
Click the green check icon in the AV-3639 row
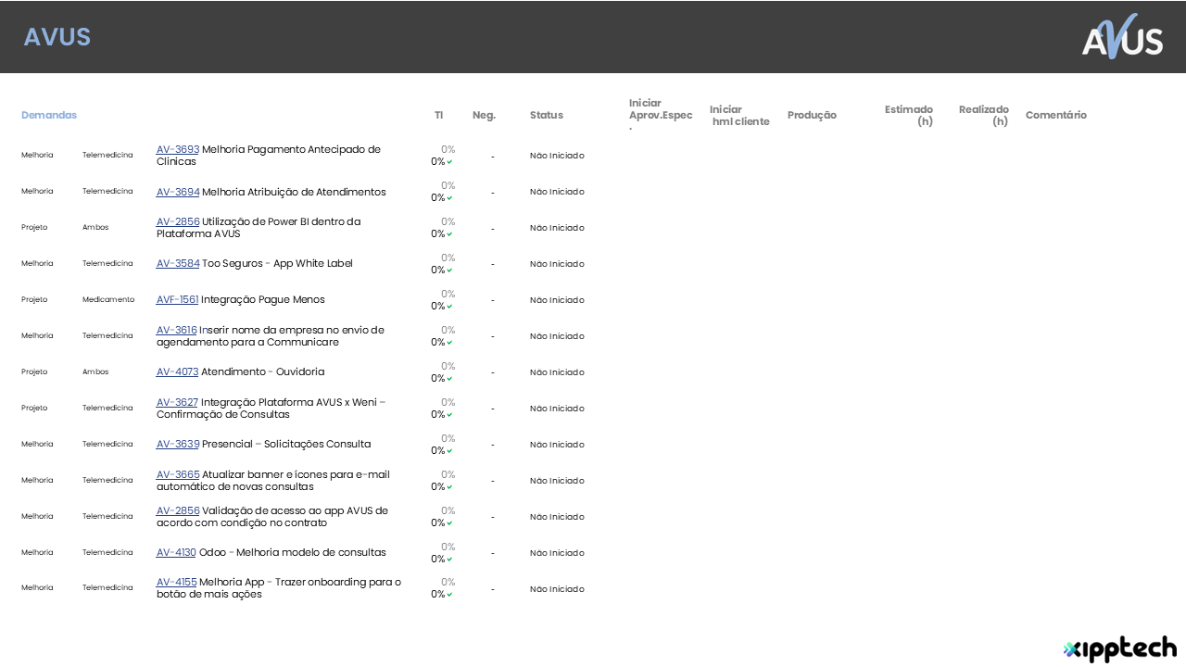(x=449, y=451)
